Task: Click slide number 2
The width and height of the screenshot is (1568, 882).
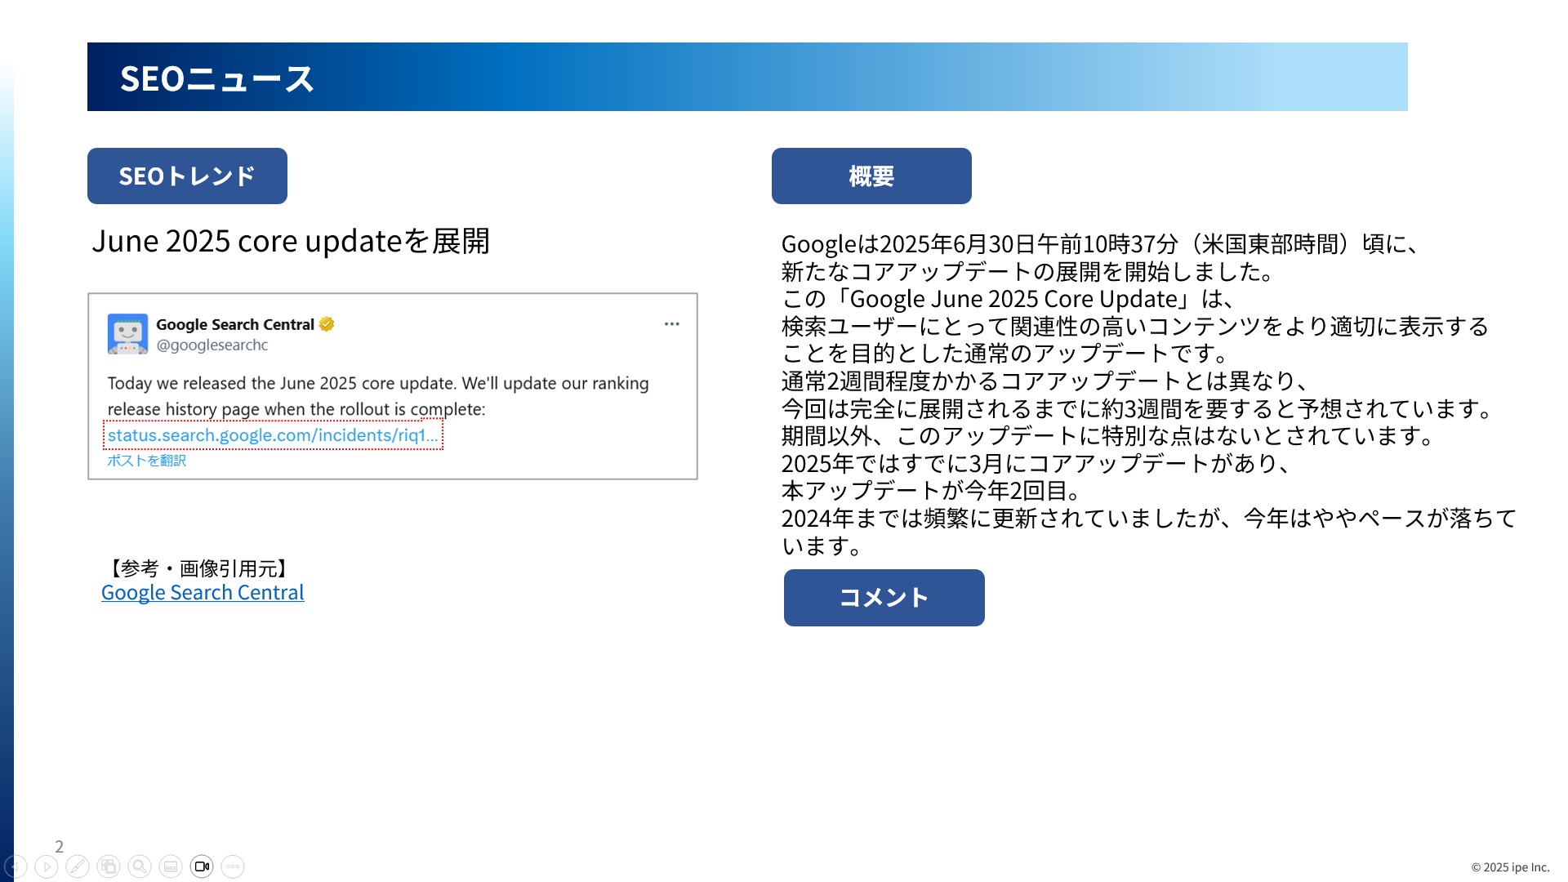Action: pyautogui.click(x=59, y=846)
